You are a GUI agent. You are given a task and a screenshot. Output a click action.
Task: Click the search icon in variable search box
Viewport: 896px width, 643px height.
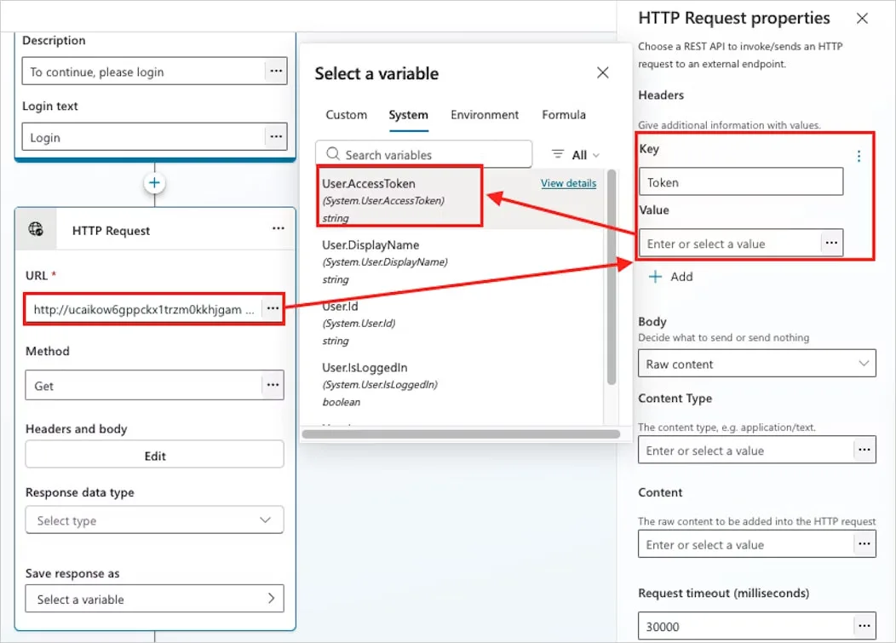click(333, 154)
